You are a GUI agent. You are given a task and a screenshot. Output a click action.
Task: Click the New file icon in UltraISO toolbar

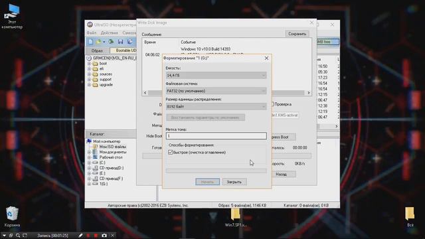click(90, 41)
